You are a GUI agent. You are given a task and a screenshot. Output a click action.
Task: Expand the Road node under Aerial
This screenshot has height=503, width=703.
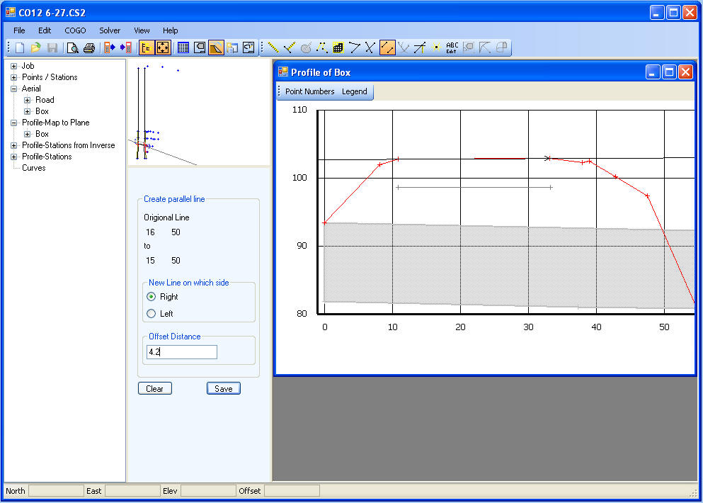click(28, 100)
